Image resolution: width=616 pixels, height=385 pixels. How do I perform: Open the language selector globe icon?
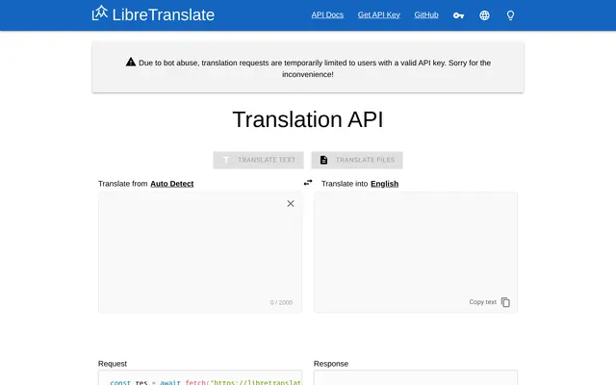(x=484, y=15)
